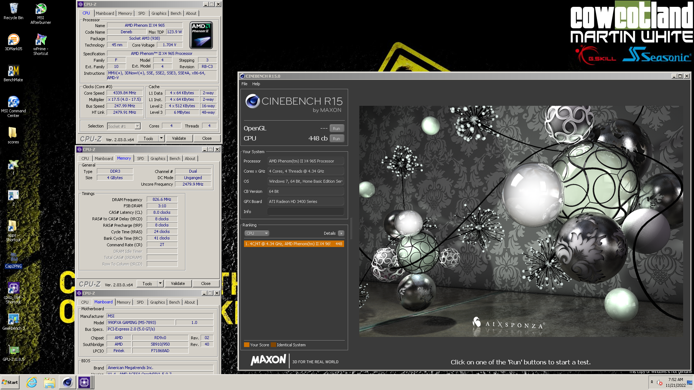Open Windows Explorer from taskbar
This screenshot has height=390, width=694.
pos(50,382)
